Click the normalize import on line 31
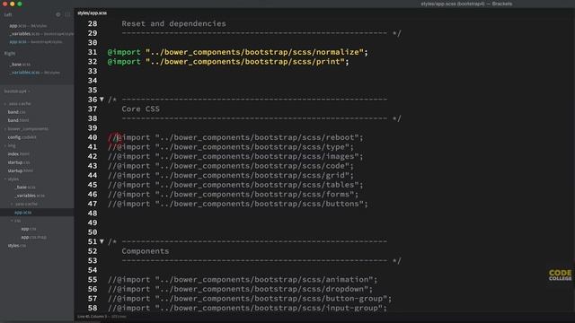575x323 pixels. (x=237, y=52)
